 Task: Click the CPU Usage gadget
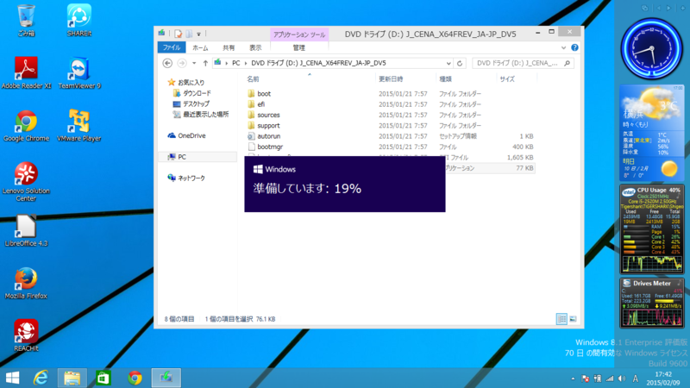click(x=652, y=229)
